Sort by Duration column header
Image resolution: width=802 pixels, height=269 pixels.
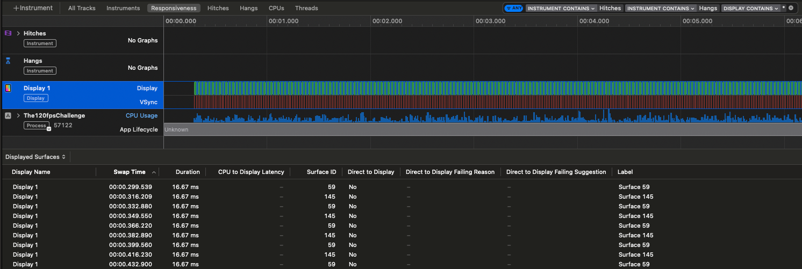188,172
